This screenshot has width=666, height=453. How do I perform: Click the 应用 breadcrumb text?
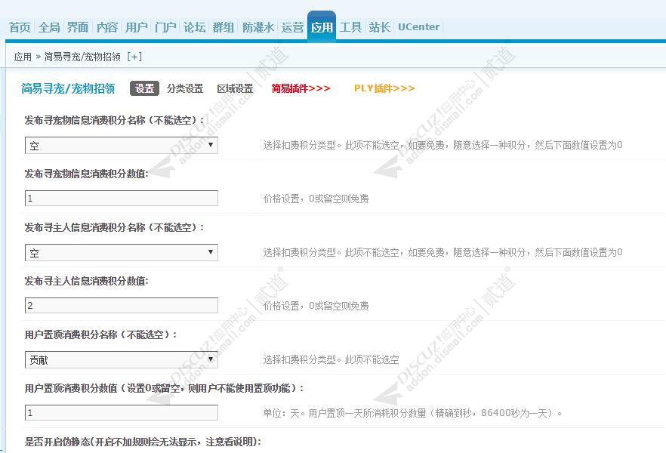tap(23, 57)
